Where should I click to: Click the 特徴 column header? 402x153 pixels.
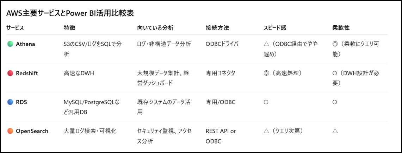tap(69, 28)
